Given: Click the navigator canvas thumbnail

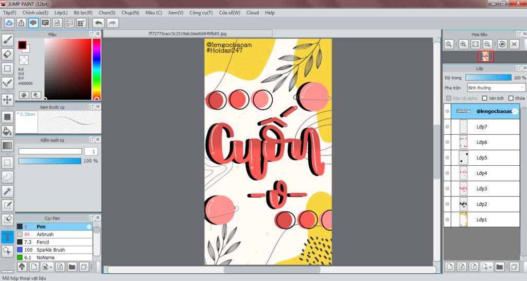Looking at the screenshot, I should [486, 57].
